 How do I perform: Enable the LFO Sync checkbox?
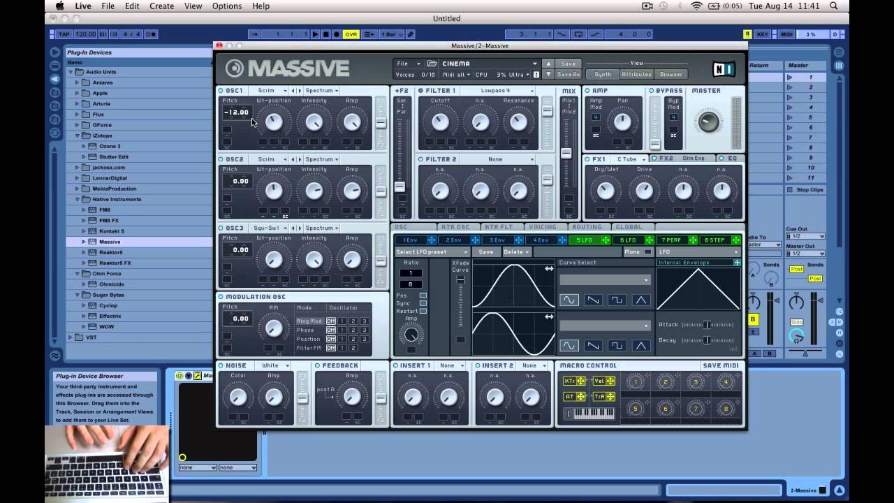coord(423,303)
